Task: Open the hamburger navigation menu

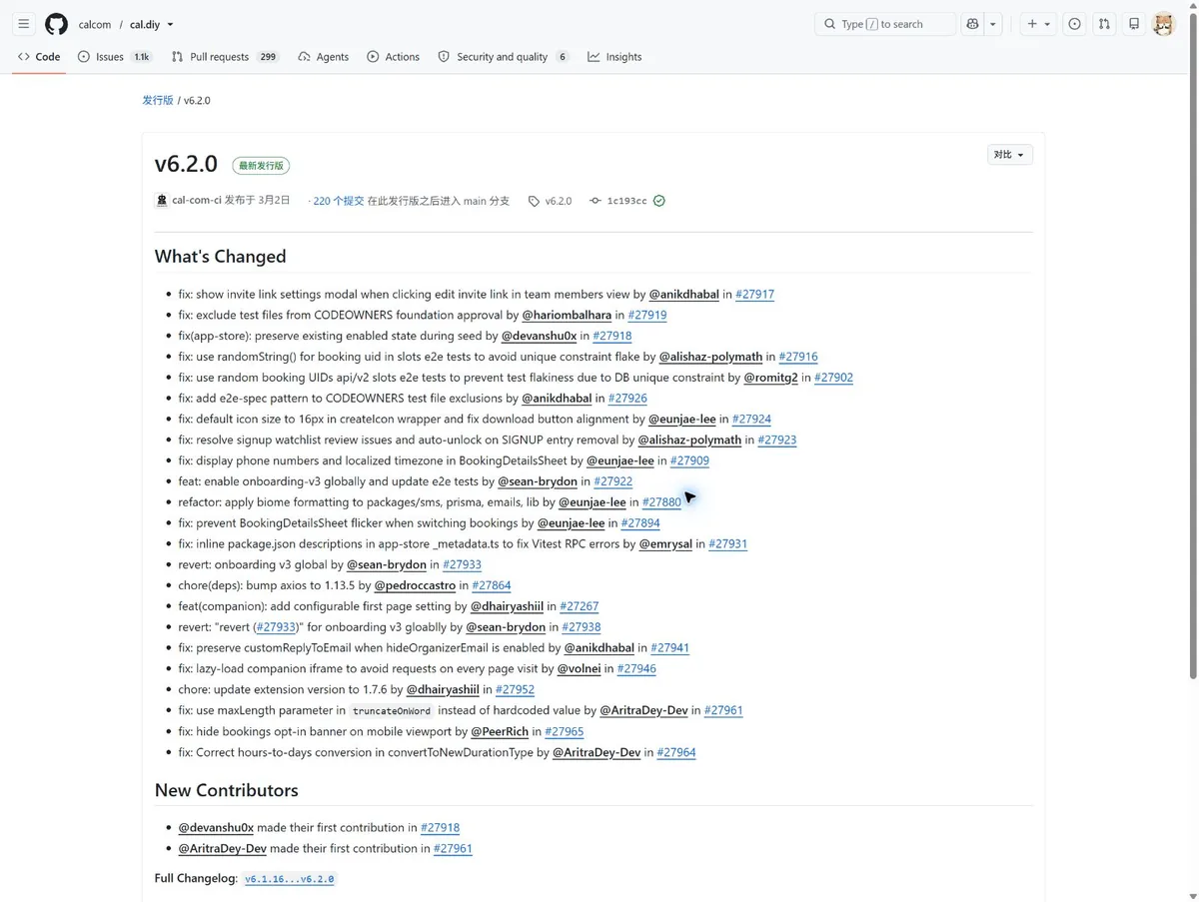Action: [x=24, y=24]
